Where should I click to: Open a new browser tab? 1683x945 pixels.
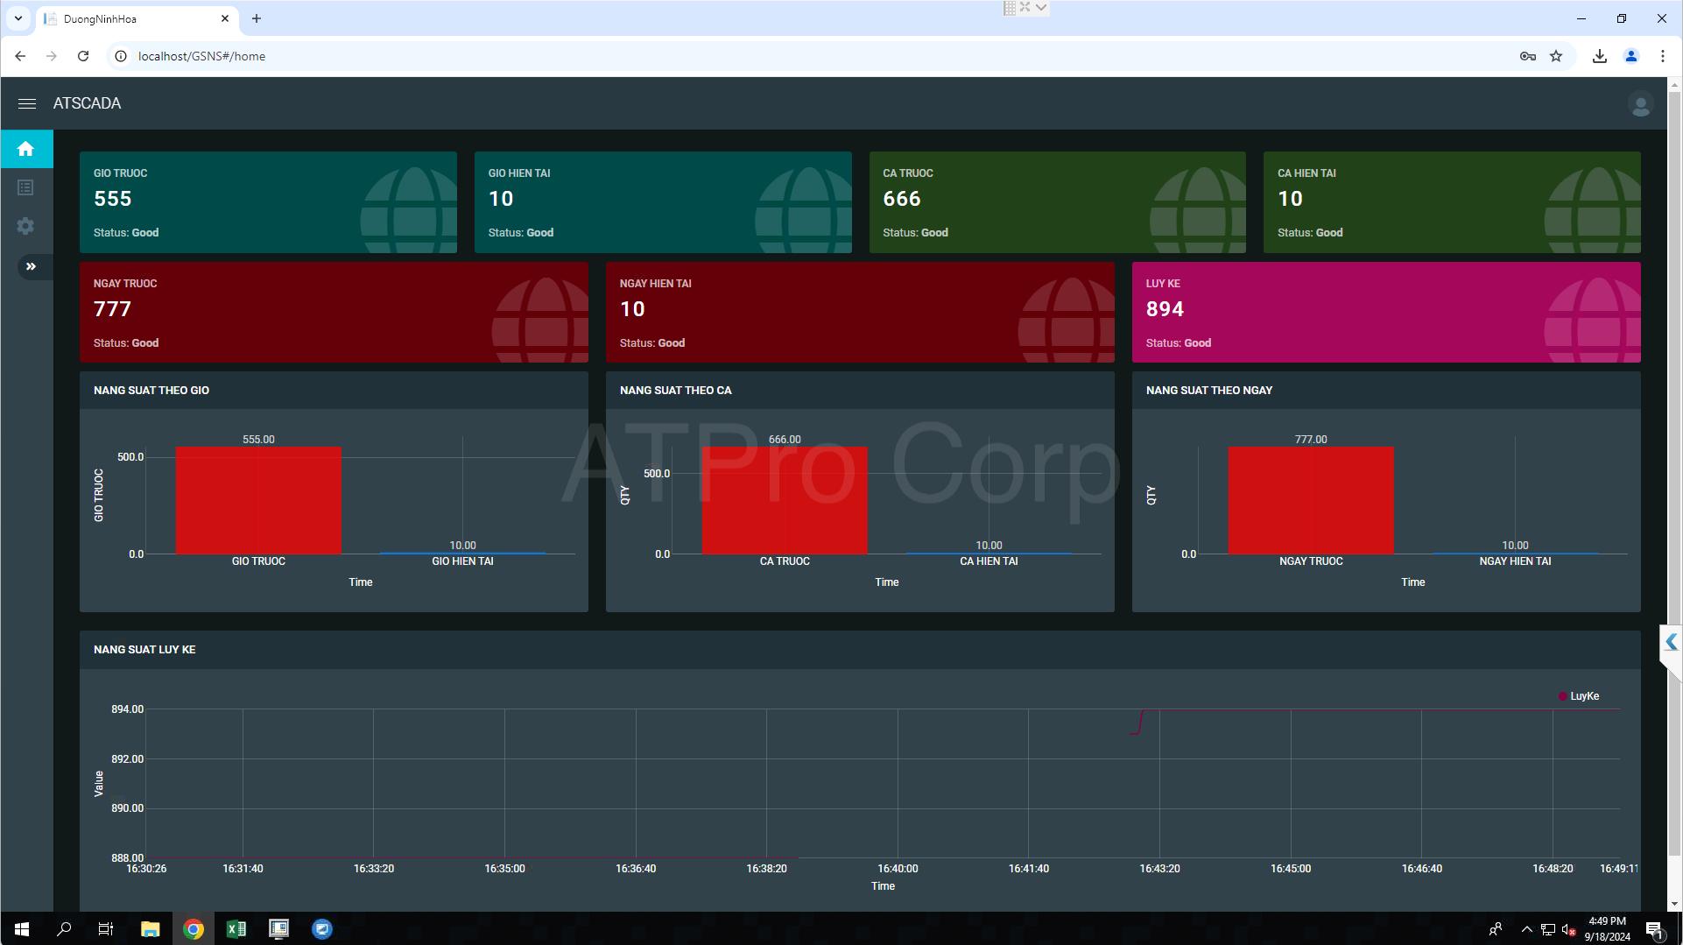click(257, 18)
